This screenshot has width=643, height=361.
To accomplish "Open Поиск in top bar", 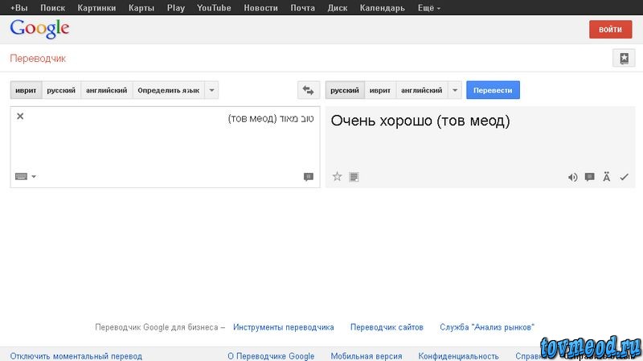I will (x=52, y=8).
